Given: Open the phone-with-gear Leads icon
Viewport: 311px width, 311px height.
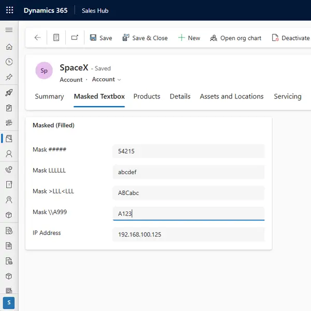Looking at the screenshot, I should click(9, 169).
